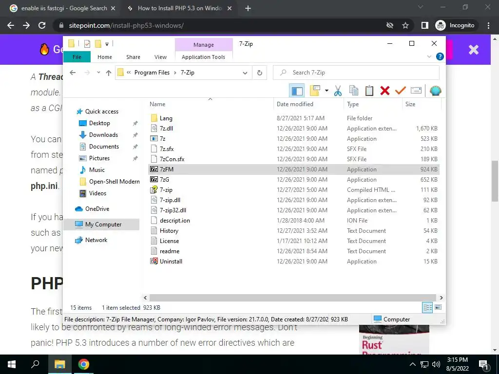Go back in Explorer navigation
Screen dimensions: 499x374
[73, 73]
